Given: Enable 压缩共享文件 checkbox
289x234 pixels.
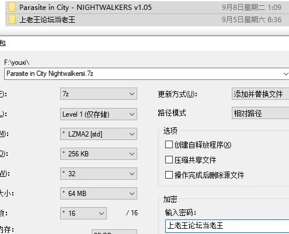Looking at the screenshot, I should click(169, 160).
